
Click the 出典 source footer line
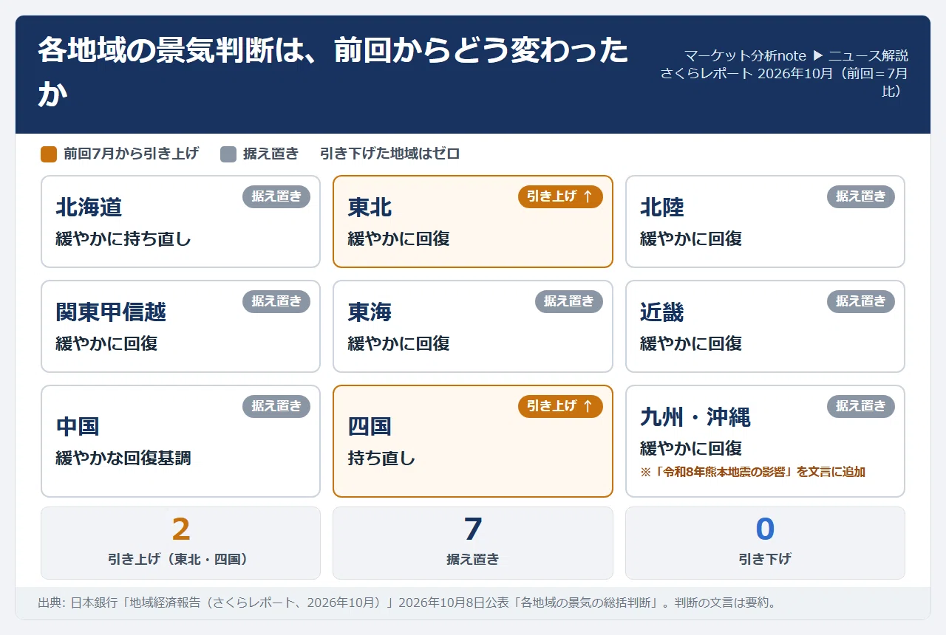[407, 603]
